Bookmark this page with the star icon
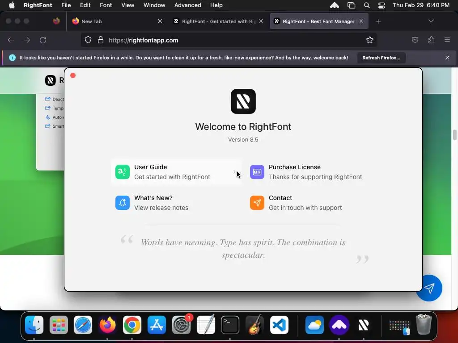This screenshot has height=343, width=458. [370, 40]
